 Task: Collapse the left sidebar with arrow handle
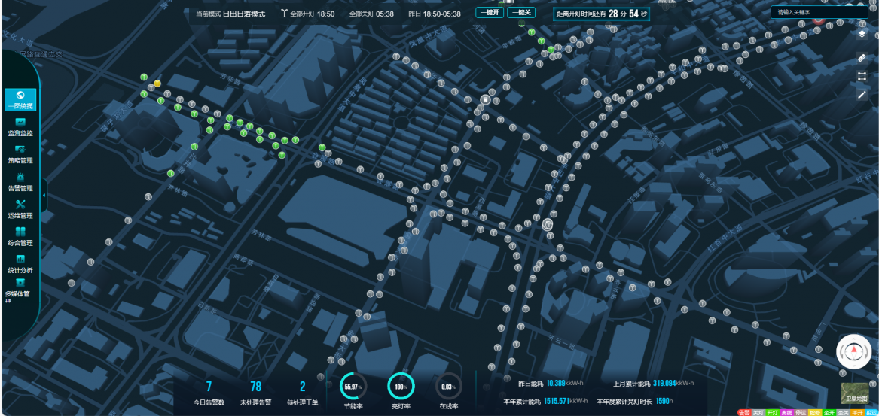pos(44,195)
